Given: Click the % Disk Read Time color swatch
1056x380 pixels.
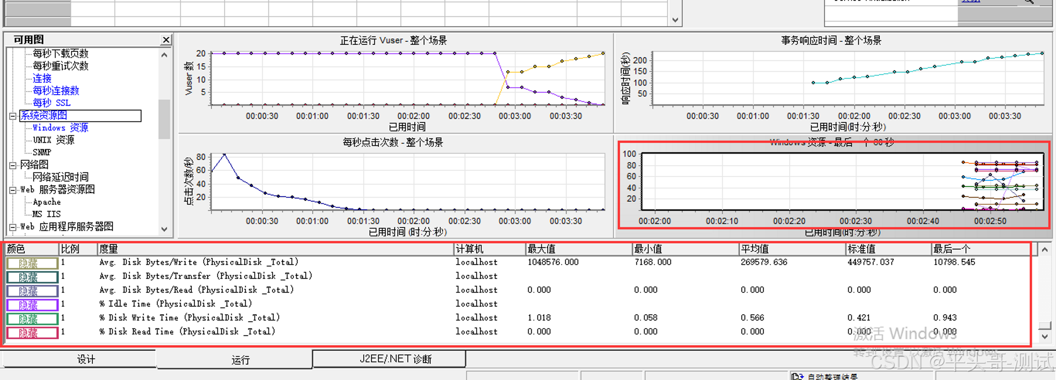Looking at the screenshot, I should 32,333.
